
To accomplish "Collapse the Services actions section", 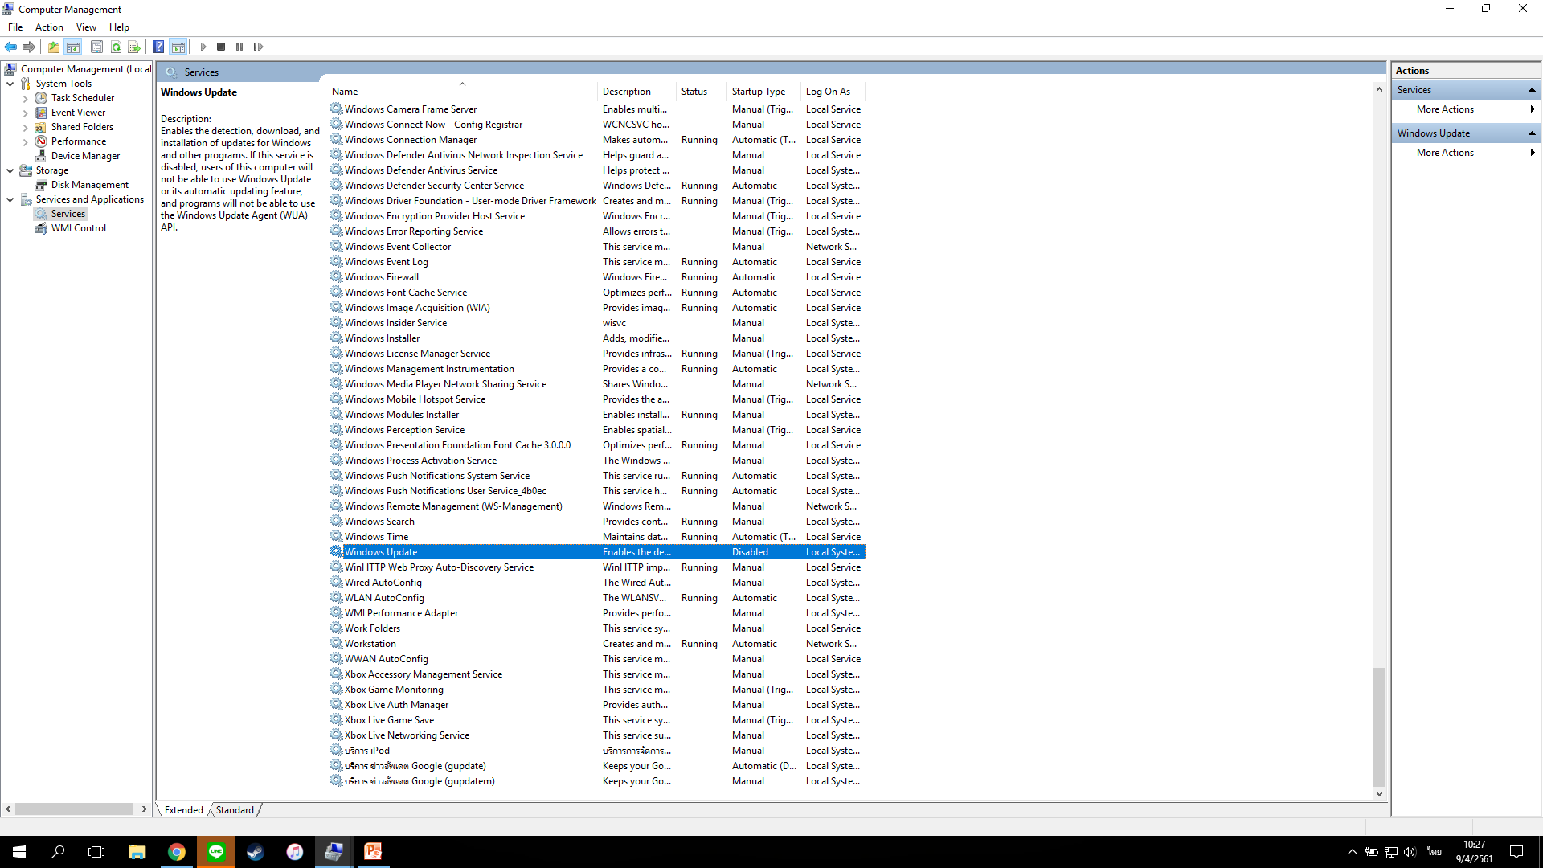I will [x=1532, y=90].
